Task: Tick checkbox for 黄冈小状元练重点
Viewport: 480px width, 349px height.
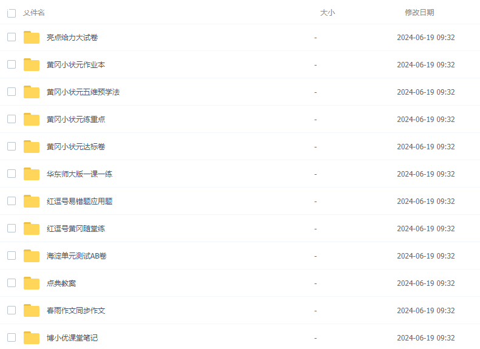Action: pos(12,119)
